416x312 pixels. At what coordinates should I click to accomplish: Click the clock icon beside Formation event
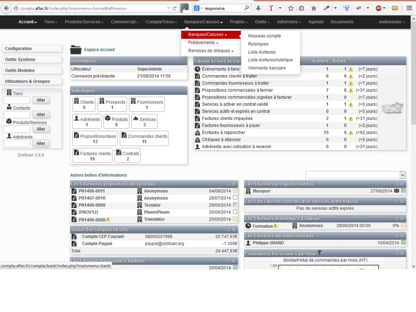248,226
